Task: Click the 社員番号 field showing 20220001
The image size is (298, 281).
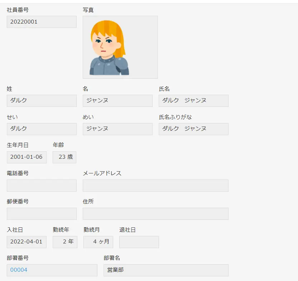Action: tap(42, 22)
